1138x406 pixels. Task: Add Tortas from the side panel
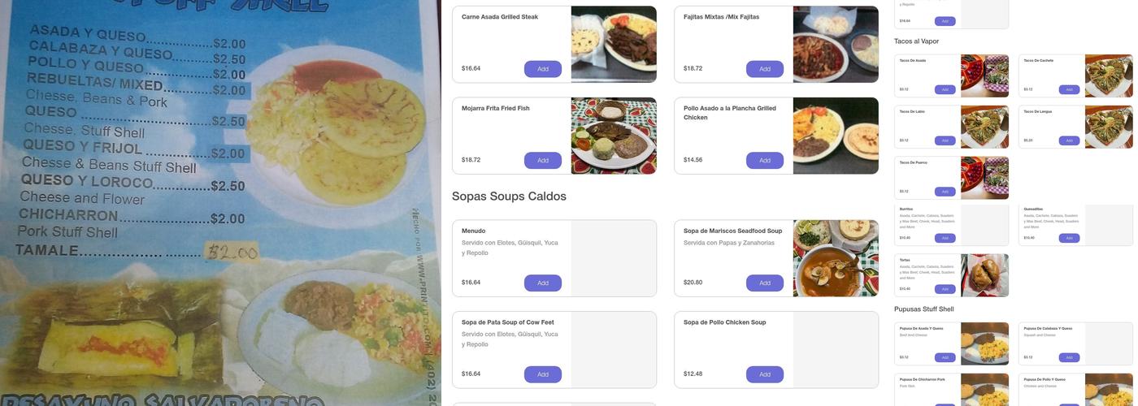click(x=945, y=289)
